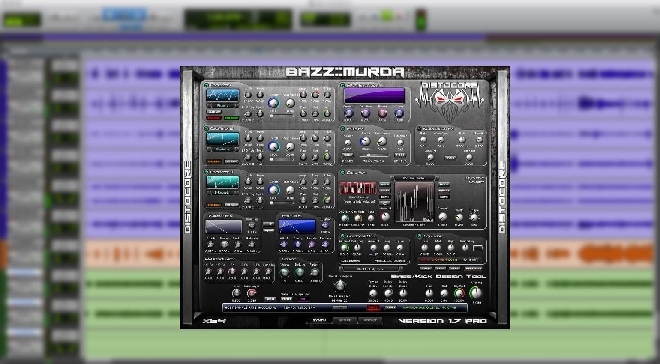
Task: Open the ABOUT tab
Action: [x=370, y=320]
